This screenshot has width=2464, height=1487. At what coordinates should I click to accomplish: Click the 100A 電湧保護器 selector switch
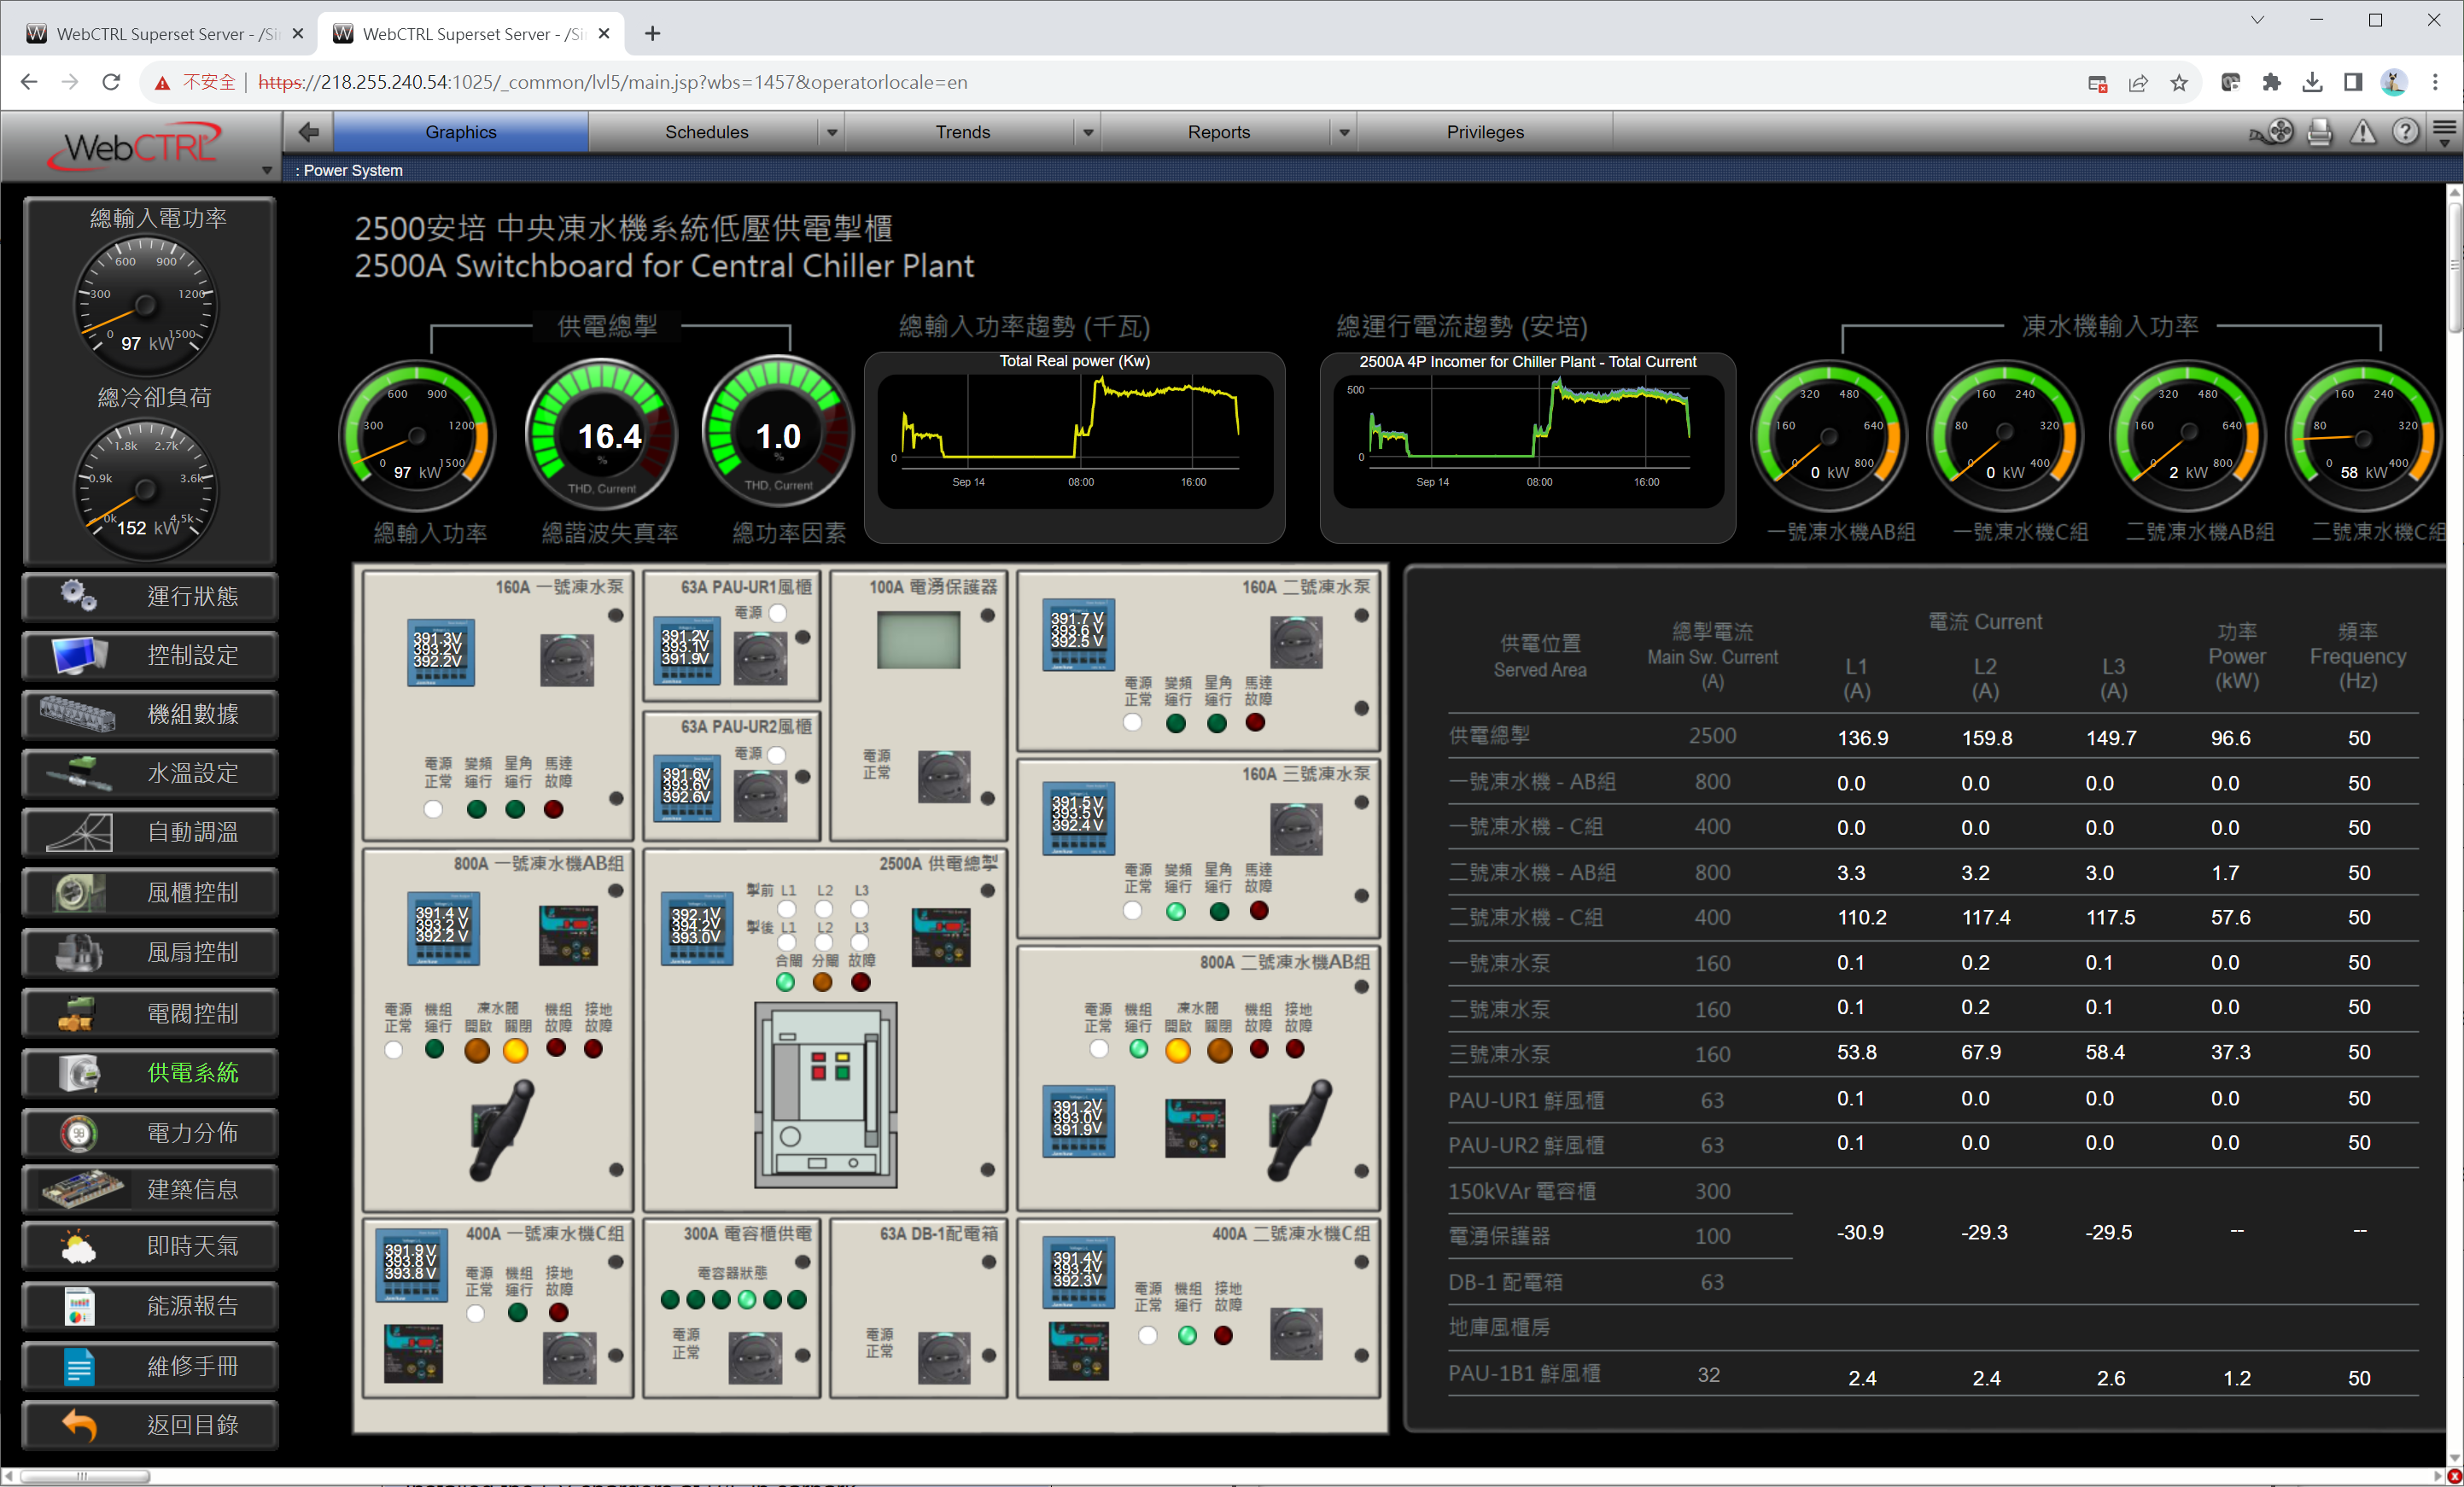[944, 776]
